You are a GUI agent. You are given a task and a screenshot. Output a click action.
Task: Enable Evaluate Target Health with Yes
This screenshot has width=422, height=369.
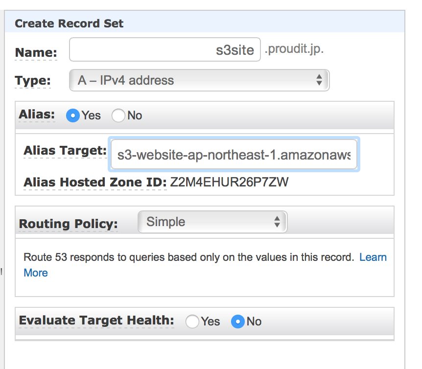click(x=192, y=322)
